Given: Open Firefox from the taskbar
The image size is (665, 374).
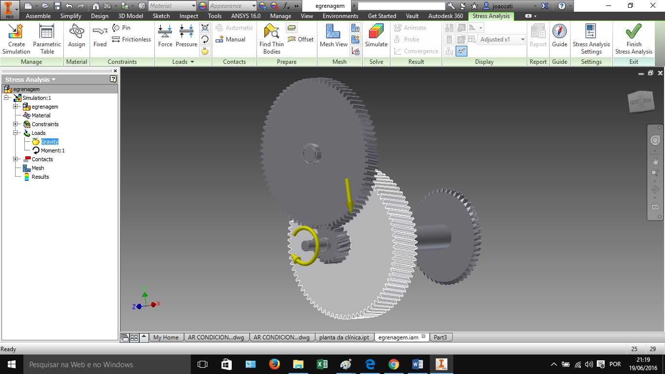Looking at the screenshot, I should point(274,364).
